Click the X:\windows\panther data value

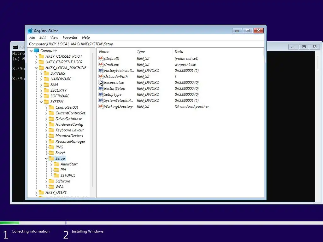tap(192, 107)
